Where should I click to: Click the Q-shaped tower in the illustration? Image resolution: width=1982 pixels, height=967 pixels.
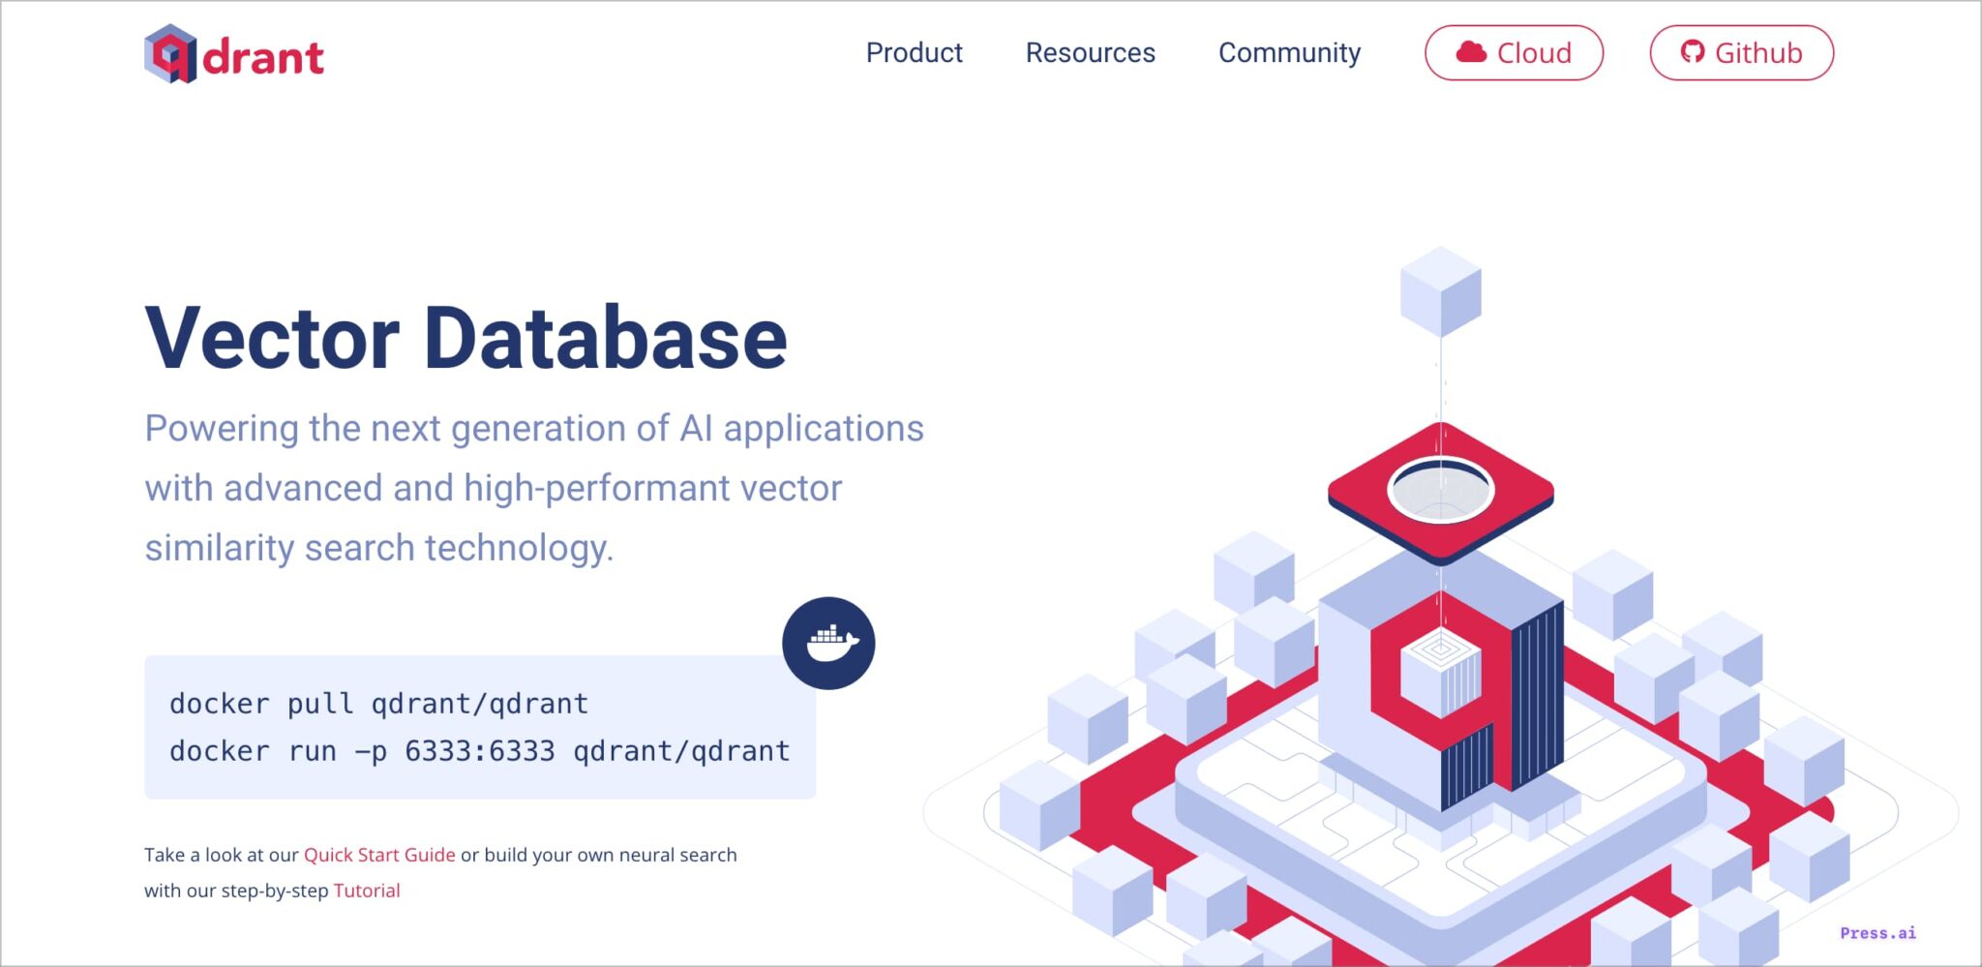pyautogui.click(x=1440, y=697)
